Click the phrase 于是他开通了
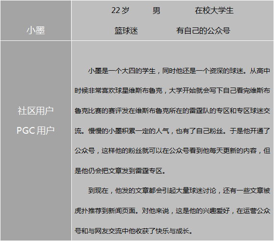The height and width of the screenshot is (241, 274). click(250, 131)
